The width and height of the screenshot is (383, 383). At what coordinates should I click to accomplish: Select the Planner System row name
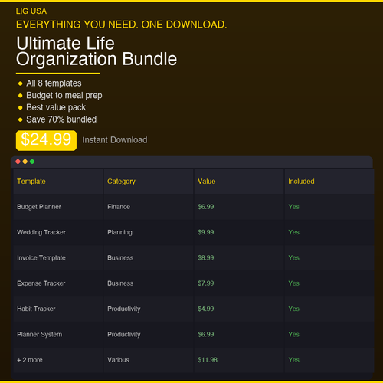click(40, 335)
